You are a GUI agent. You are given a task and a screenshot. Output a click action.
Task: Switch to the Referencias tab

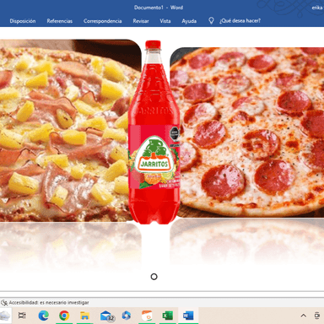tap(60, 21)
